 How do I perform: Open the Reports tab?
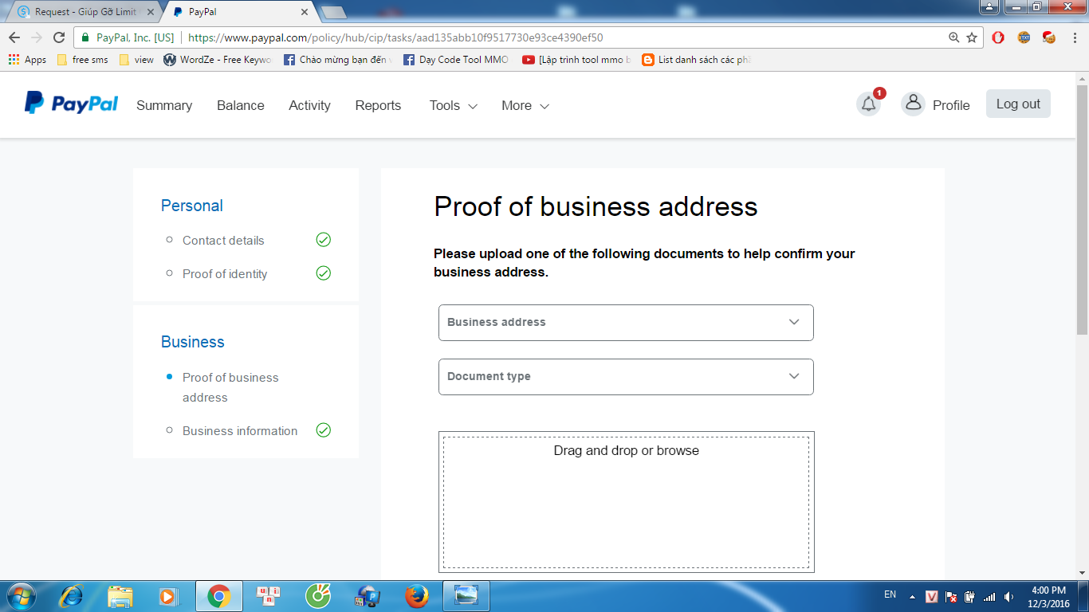coord(378,105)
